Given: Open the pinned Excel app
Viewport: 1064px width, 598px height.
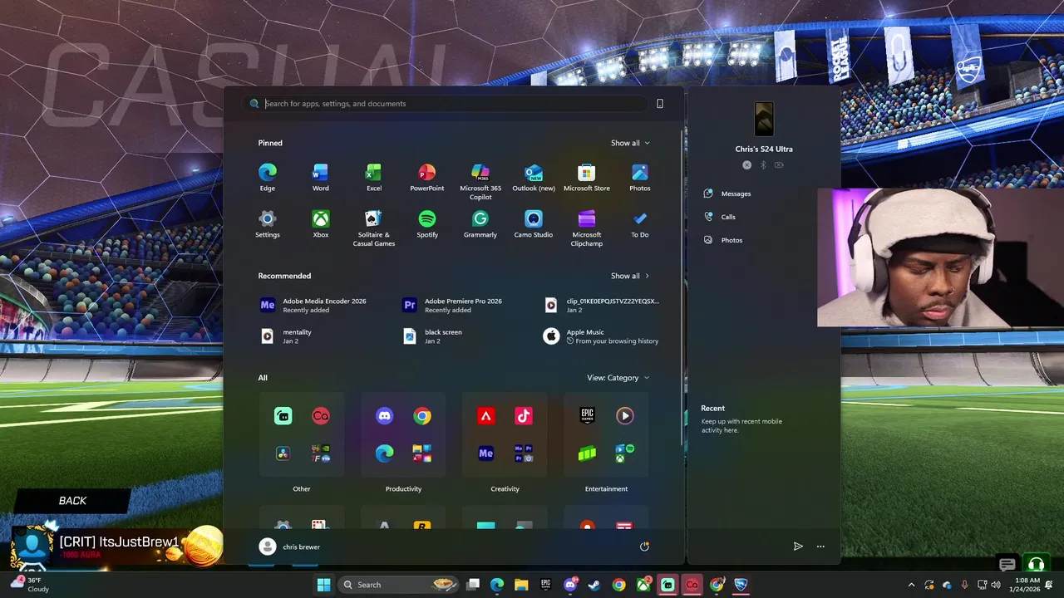Looking at the screenshot, I should (x=373, y=177).
